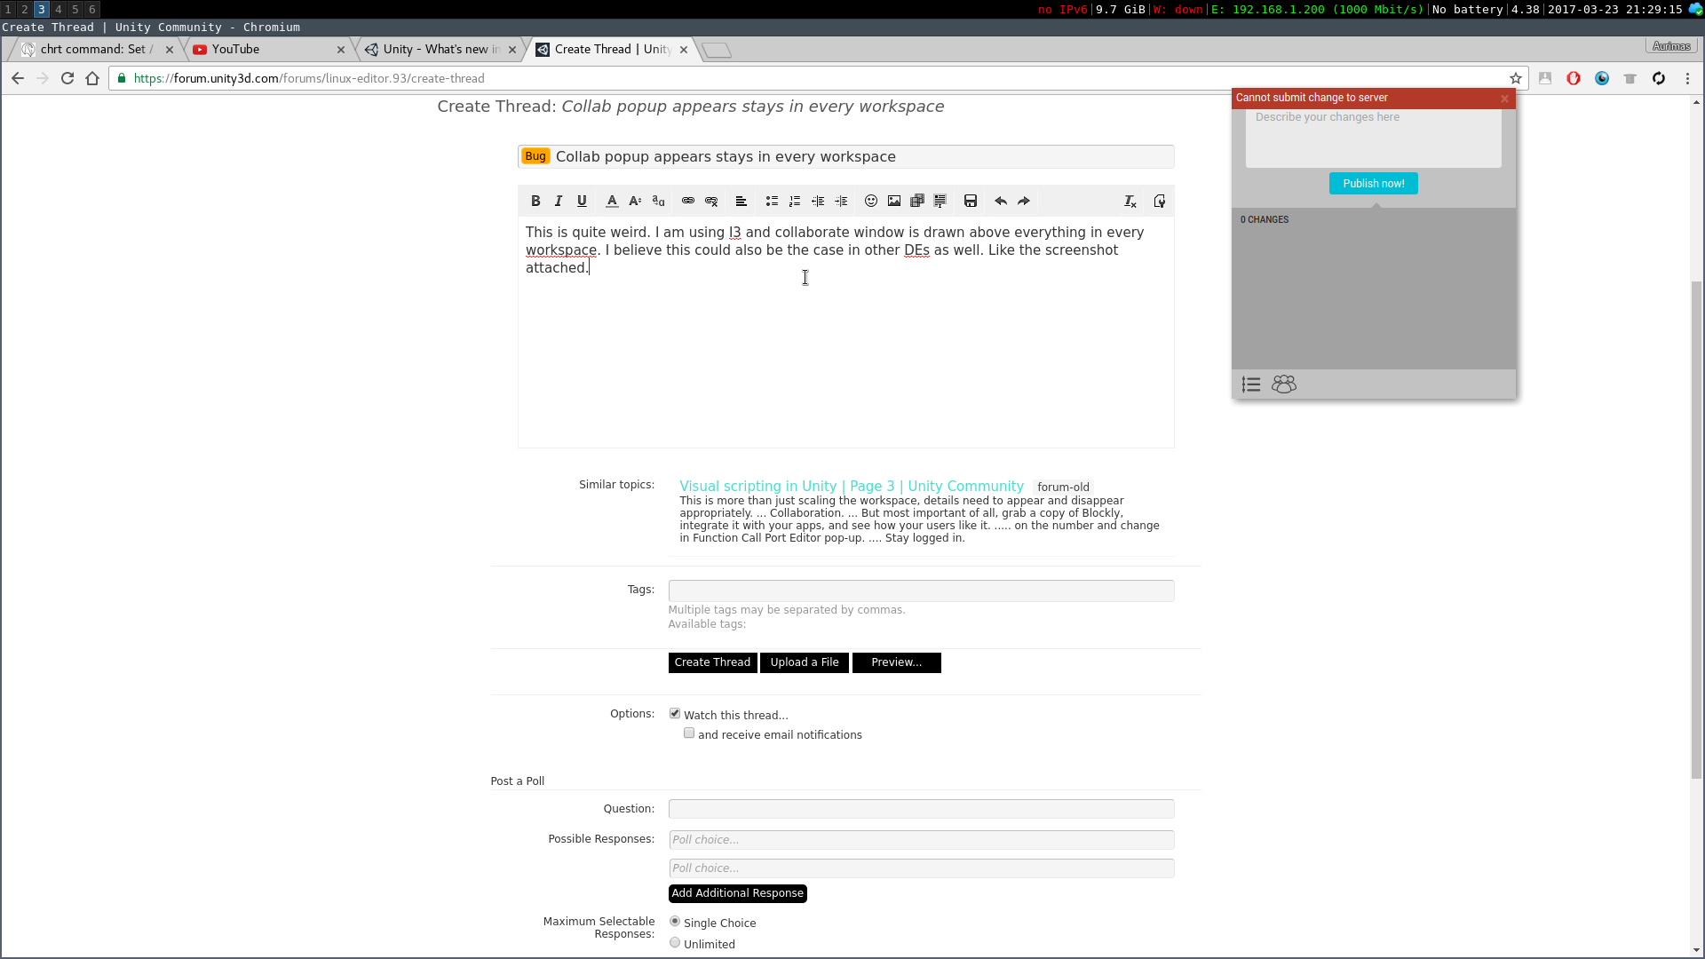The image size is (1705, 959).
Task: Open the text color dropdown
Action: click(x=612, y=202)
